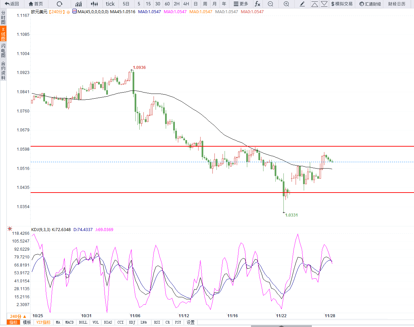Switch to 闪电图 side tab
414x327 pixels.
(x=3, y=51)
